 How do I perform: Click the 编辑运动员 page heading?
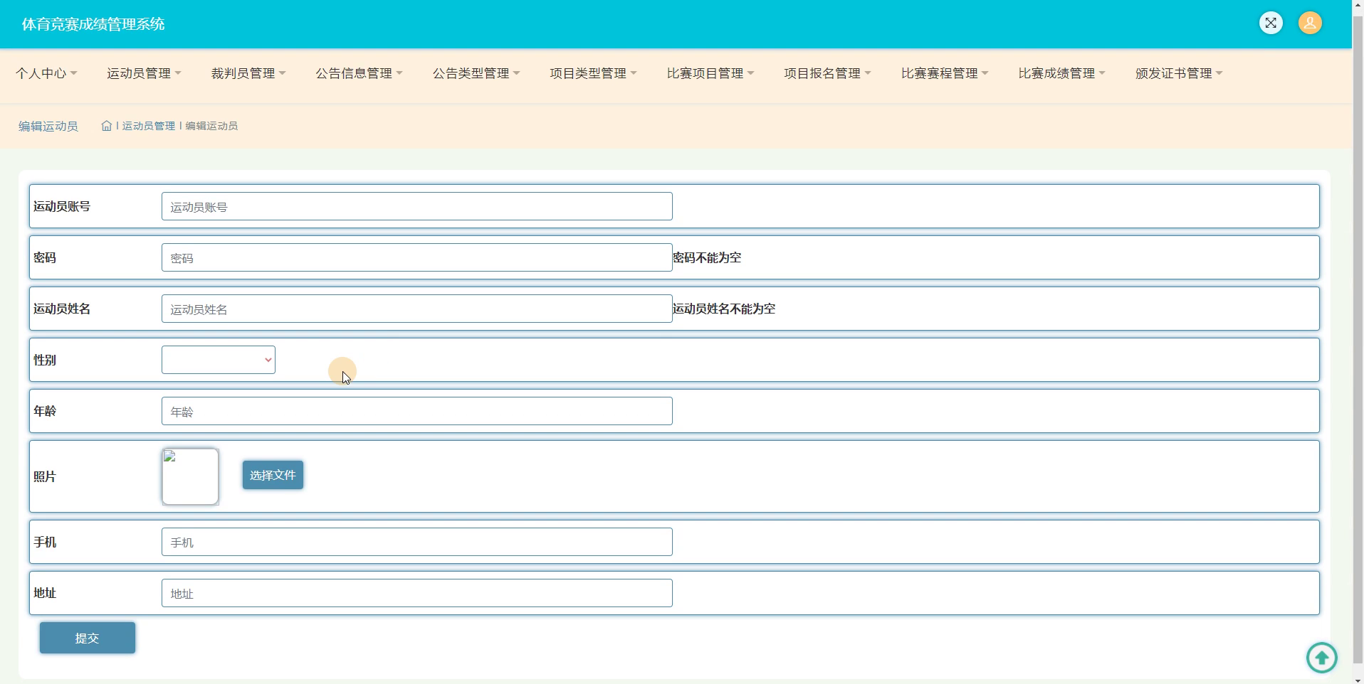click(x=48, y=126)
